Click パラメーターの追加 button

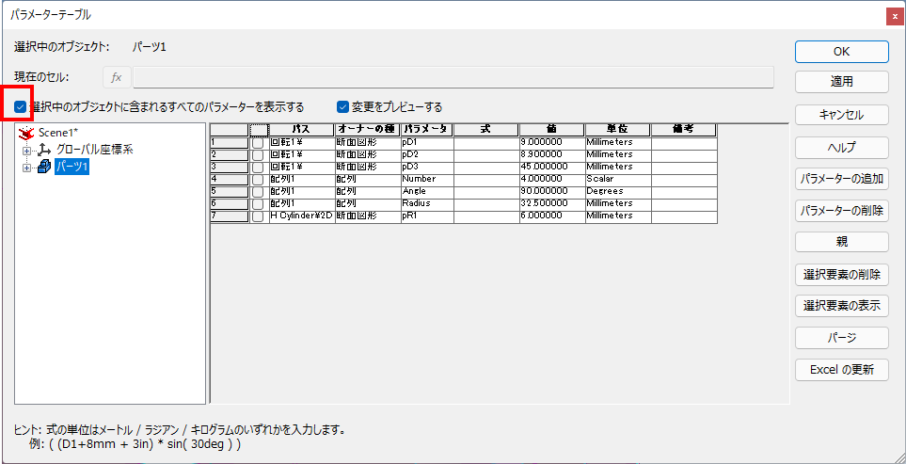tap(841, 178)
